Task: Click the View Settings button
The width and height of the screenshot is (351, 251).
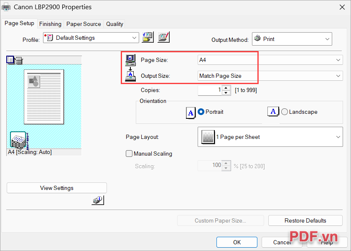Action: pos(57,188)
